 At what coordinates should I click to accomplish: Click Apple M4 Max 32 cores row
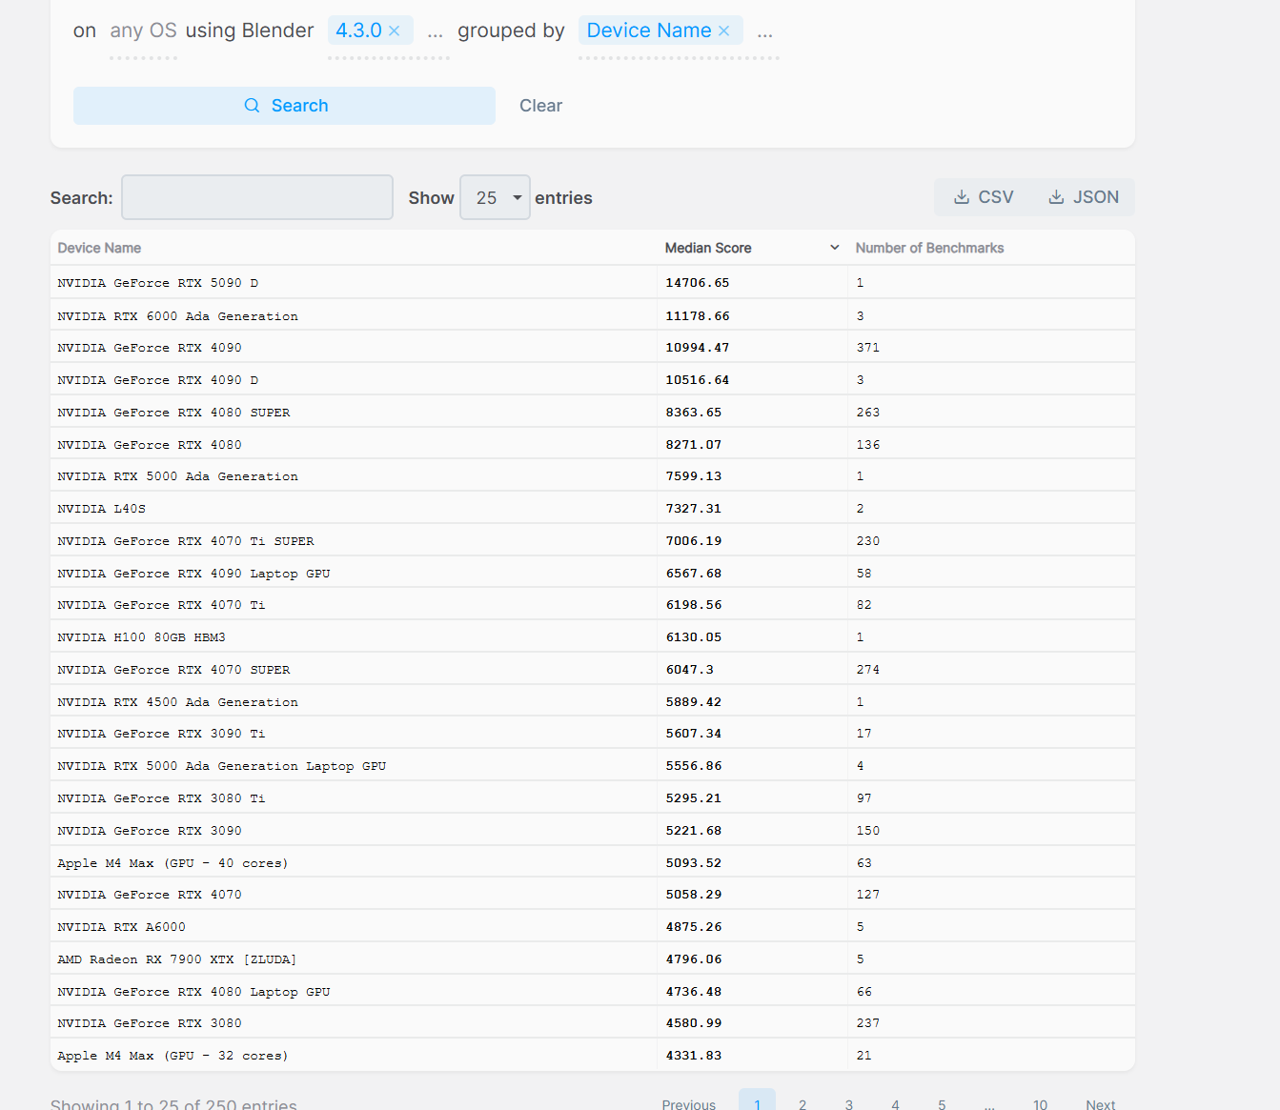[592, 1056]
